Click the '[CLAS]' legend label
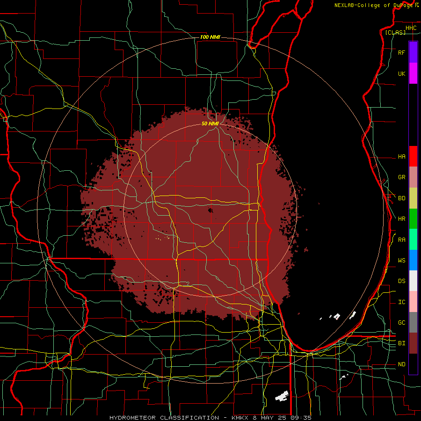 click(x=395, y=32)
